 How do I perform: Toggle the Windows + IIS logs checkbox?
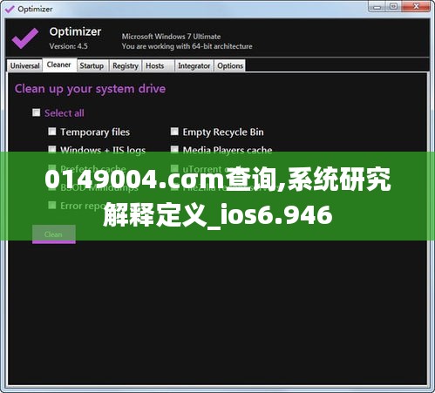(52, 149)
